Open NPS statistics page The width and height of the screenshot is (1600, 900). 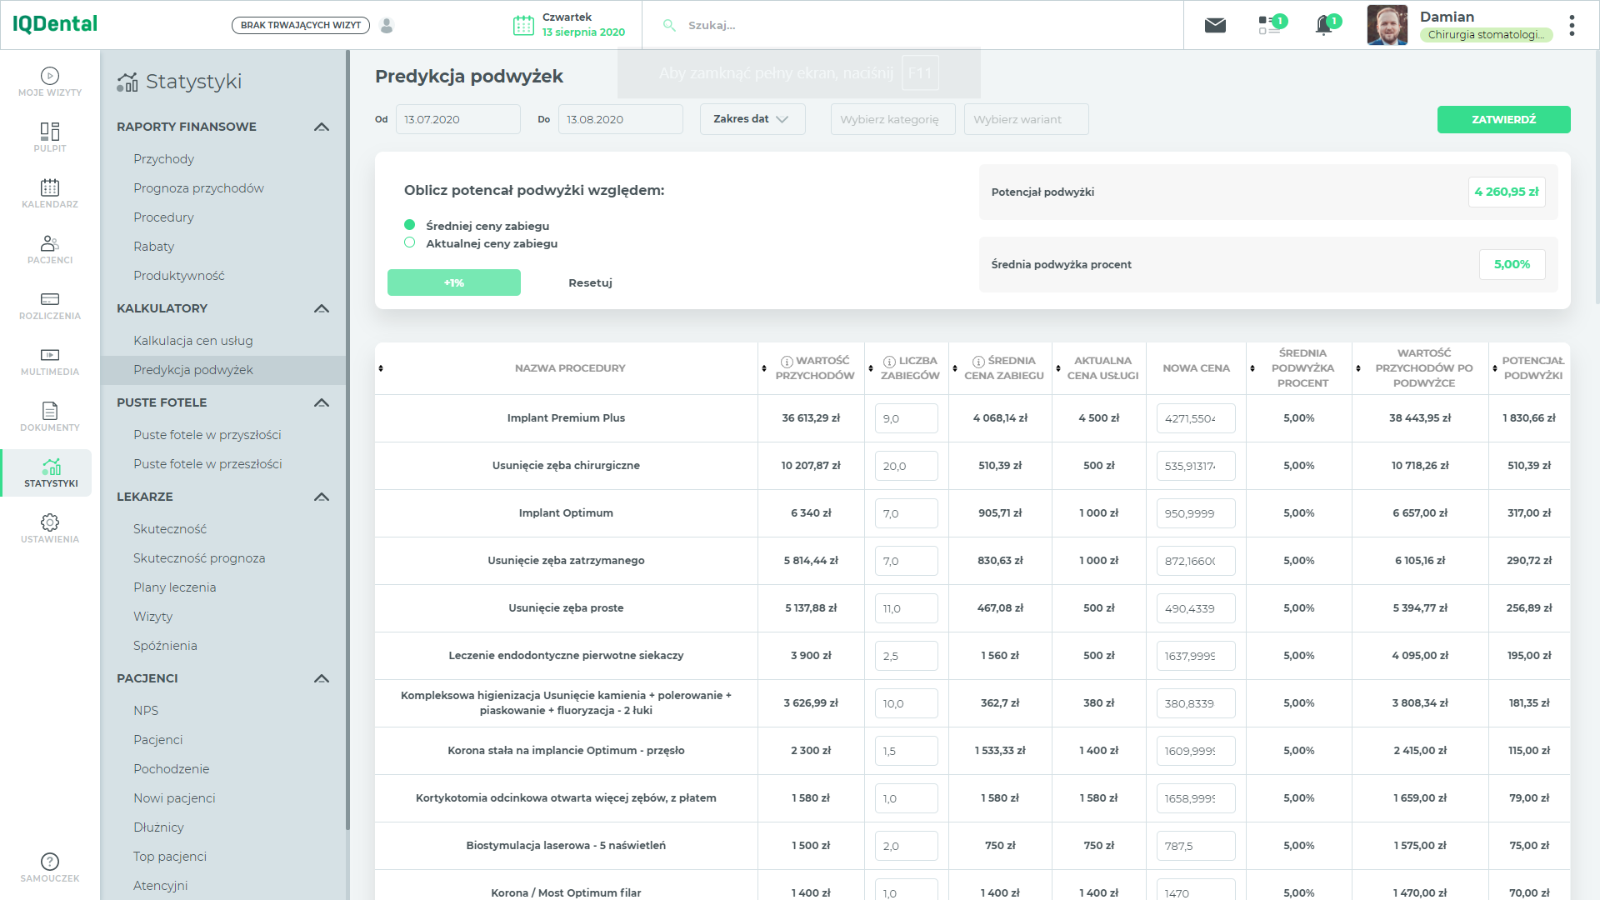pyautogui.click(x=146, y=711)
